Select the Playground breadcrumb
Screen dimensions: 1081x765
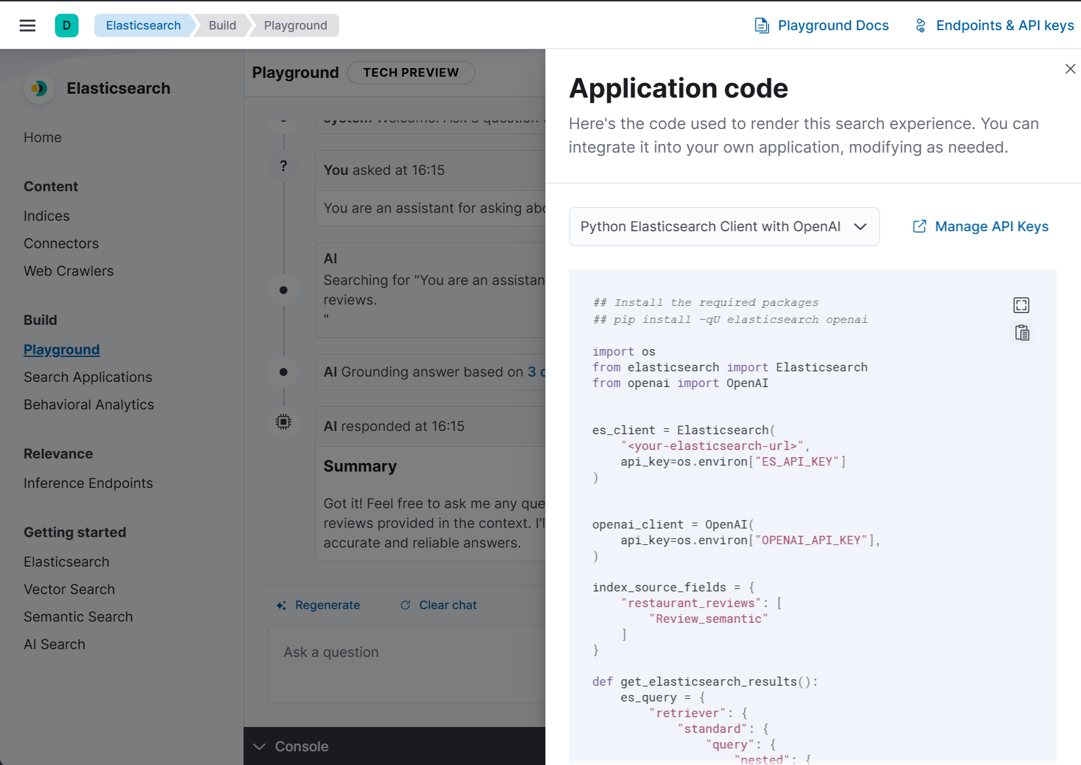click(295, 26)
